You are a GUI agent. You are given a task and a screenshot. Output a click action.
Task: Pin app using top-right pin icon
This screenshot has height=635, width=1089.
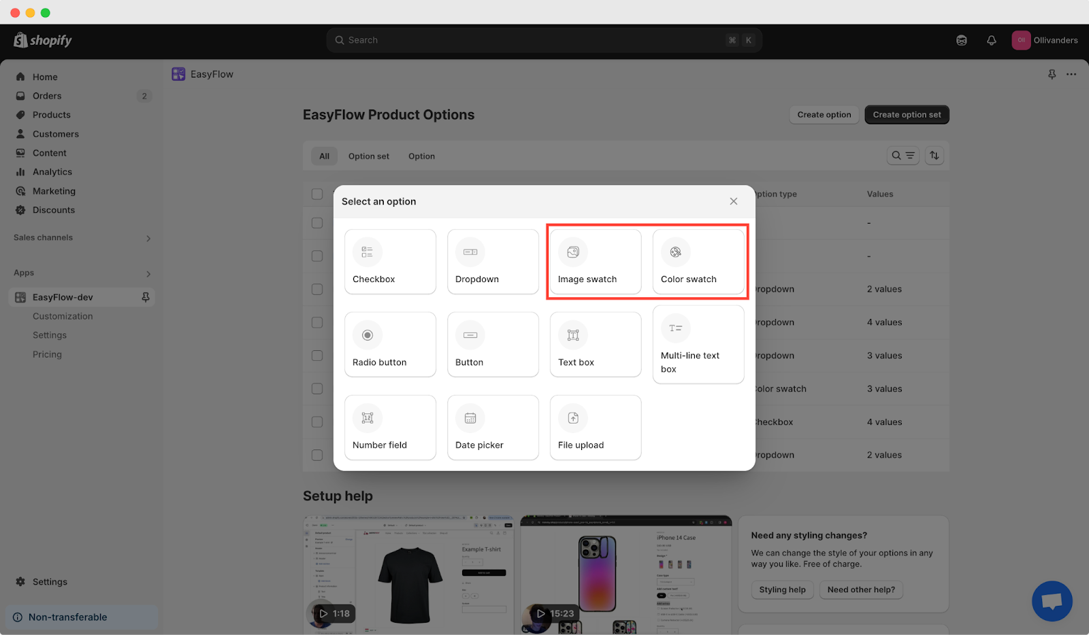click(x=1052, y=74)
